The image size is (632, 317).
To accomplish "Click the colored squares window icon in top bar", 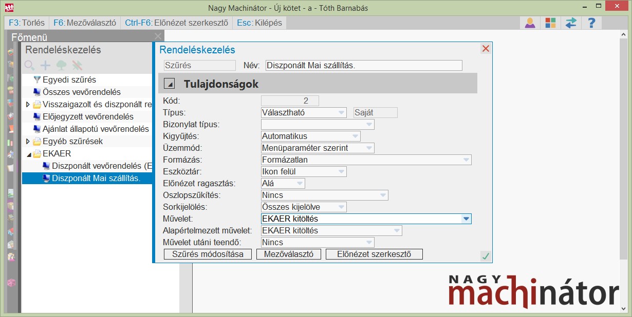I will [x=550, y=23].
